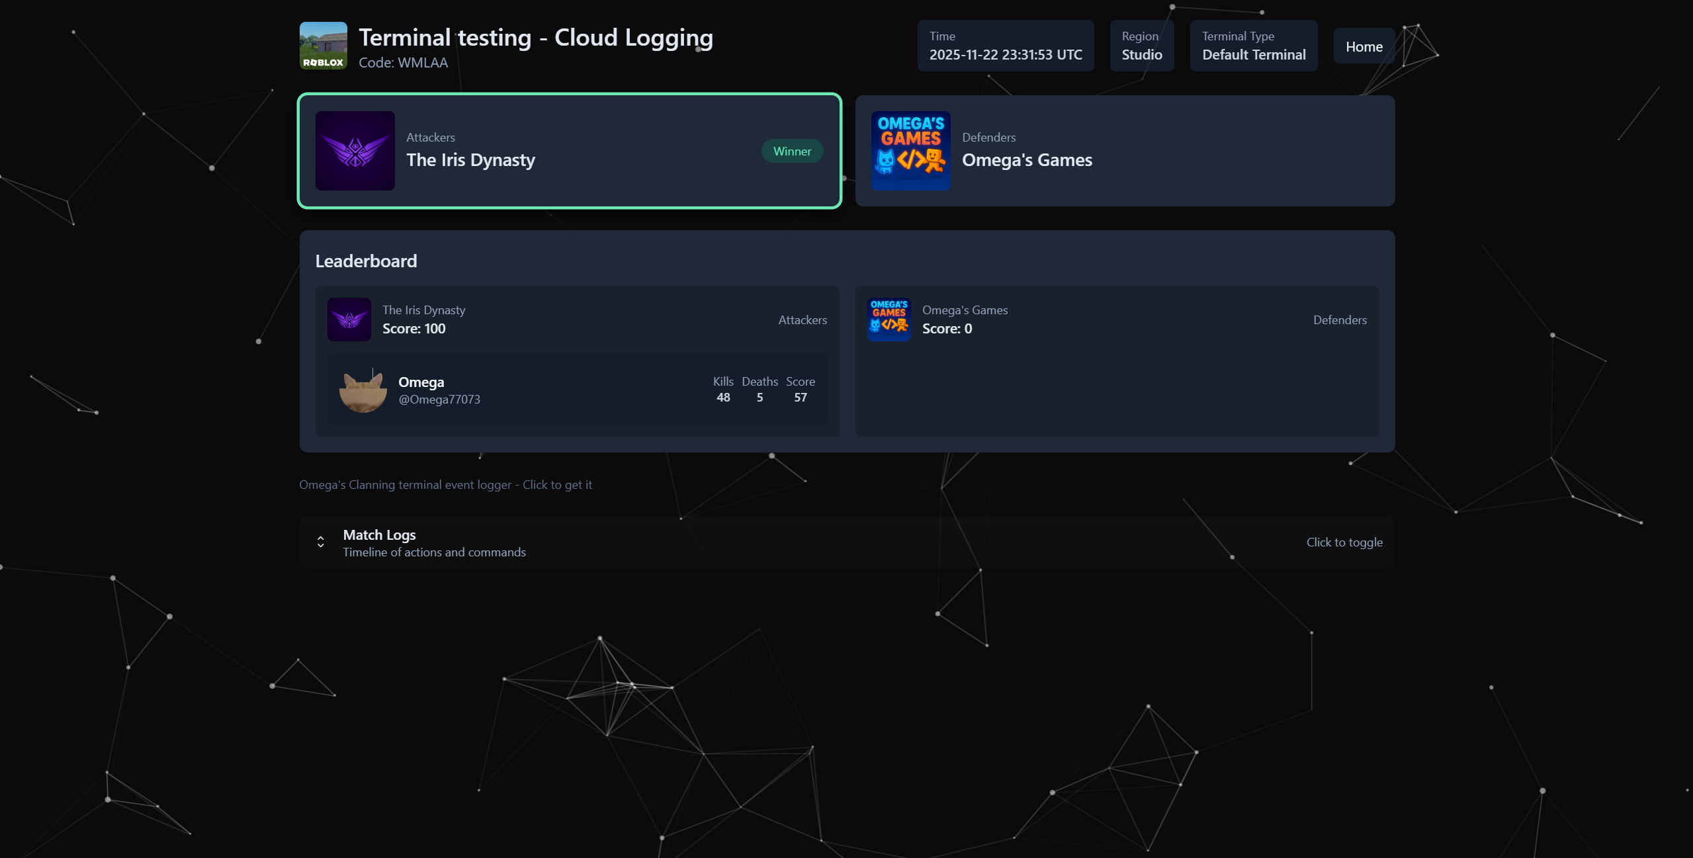Screen dimensions: 1693x858
Task: Click the Roblox game thumbnail icon
Action: pos(323,46)
